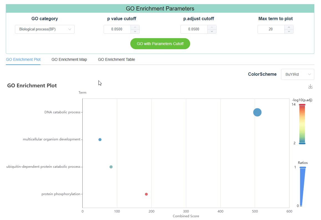Click the red protein phosphorylation data point
This screenshot has width=321, height=220.
pyautogui.click(x=146, y=194)
